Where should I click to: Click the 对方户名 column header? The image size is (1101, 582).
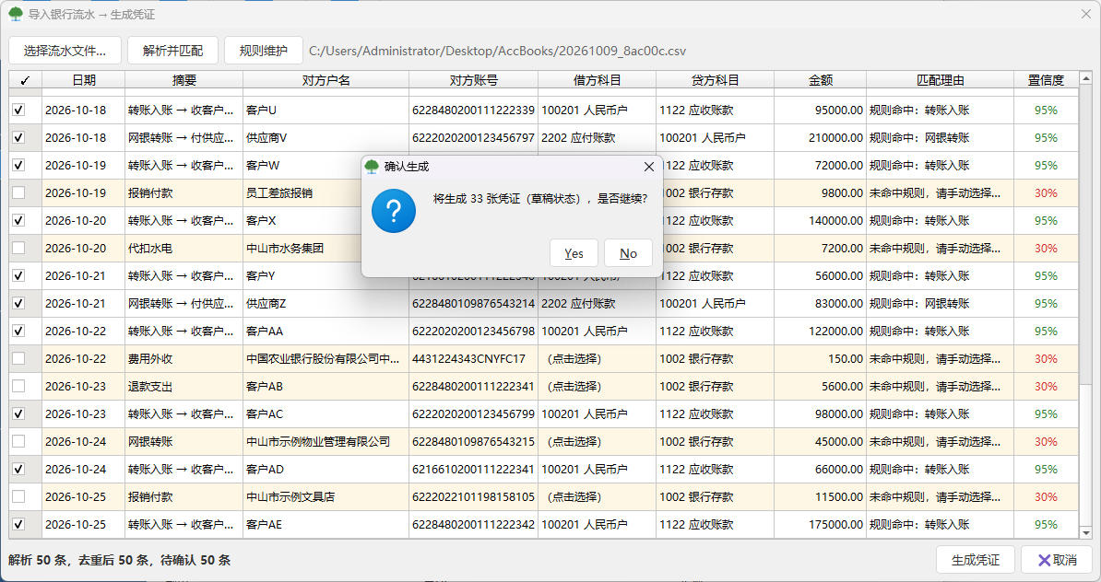326,80
